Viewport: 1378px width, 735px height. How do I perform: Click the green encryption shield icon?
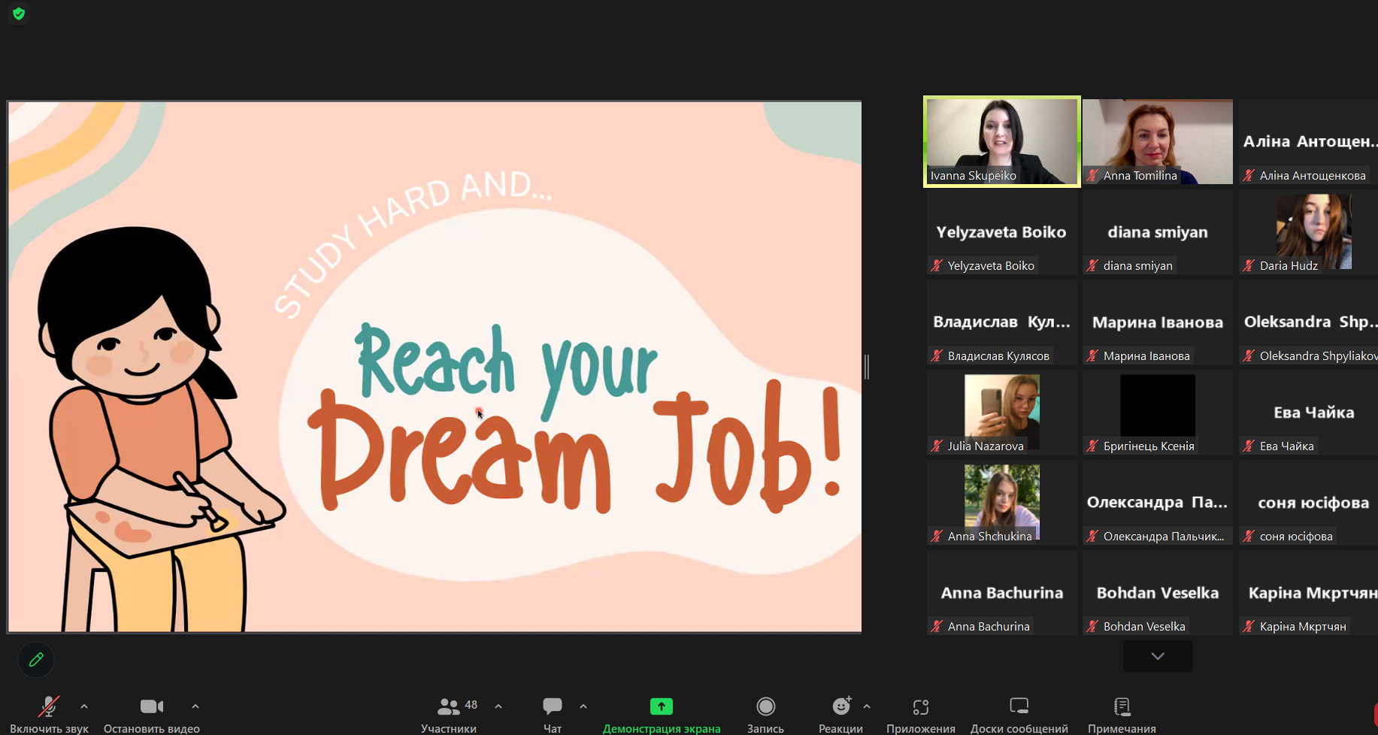click(19, 14)
